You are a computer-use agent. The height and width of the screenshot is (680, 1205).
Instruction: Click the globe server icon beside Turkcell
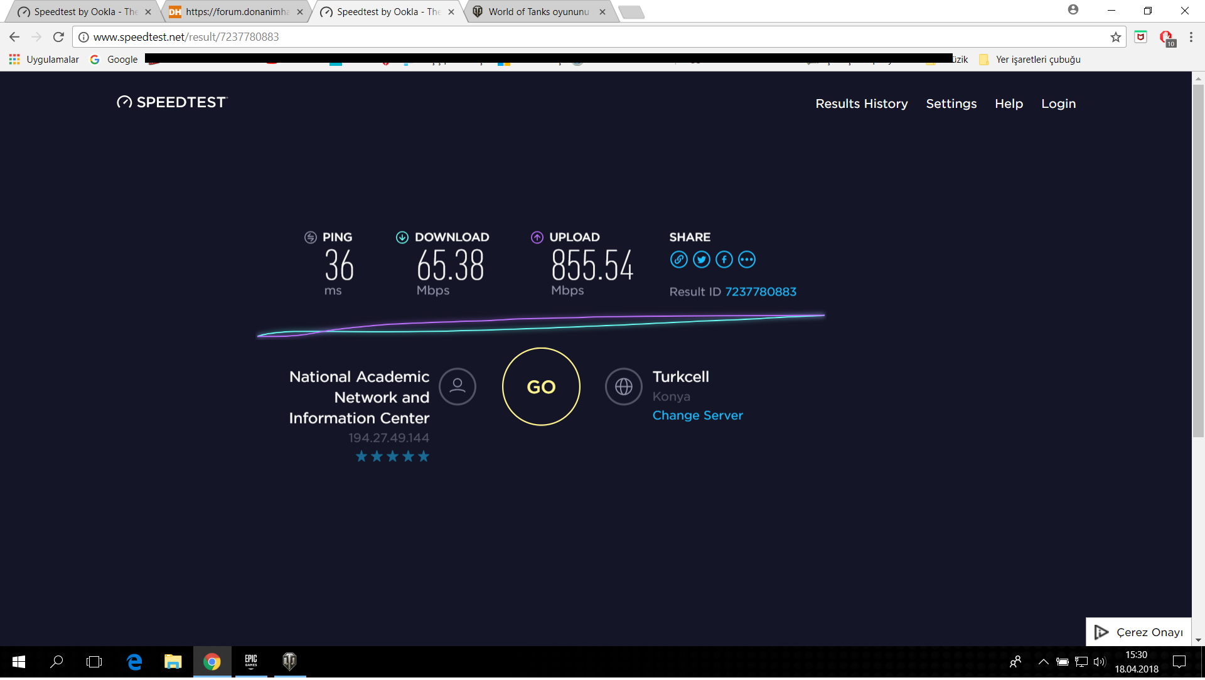pos(623,386)
